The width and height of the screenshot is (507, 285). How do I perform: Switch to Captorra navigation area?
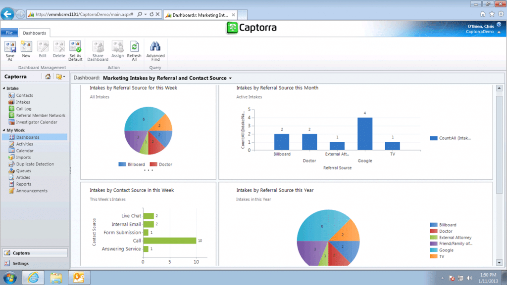(35, 253)
